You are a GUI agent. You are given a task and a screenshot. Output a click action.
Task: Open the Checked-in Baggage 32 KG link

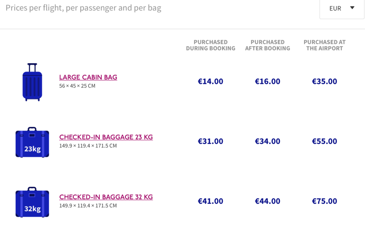106,197
